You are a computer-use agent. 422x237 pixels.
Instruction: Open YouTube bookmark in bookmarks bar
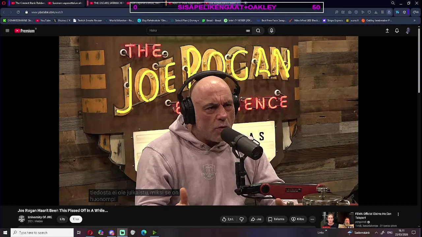tap(43, 20)
